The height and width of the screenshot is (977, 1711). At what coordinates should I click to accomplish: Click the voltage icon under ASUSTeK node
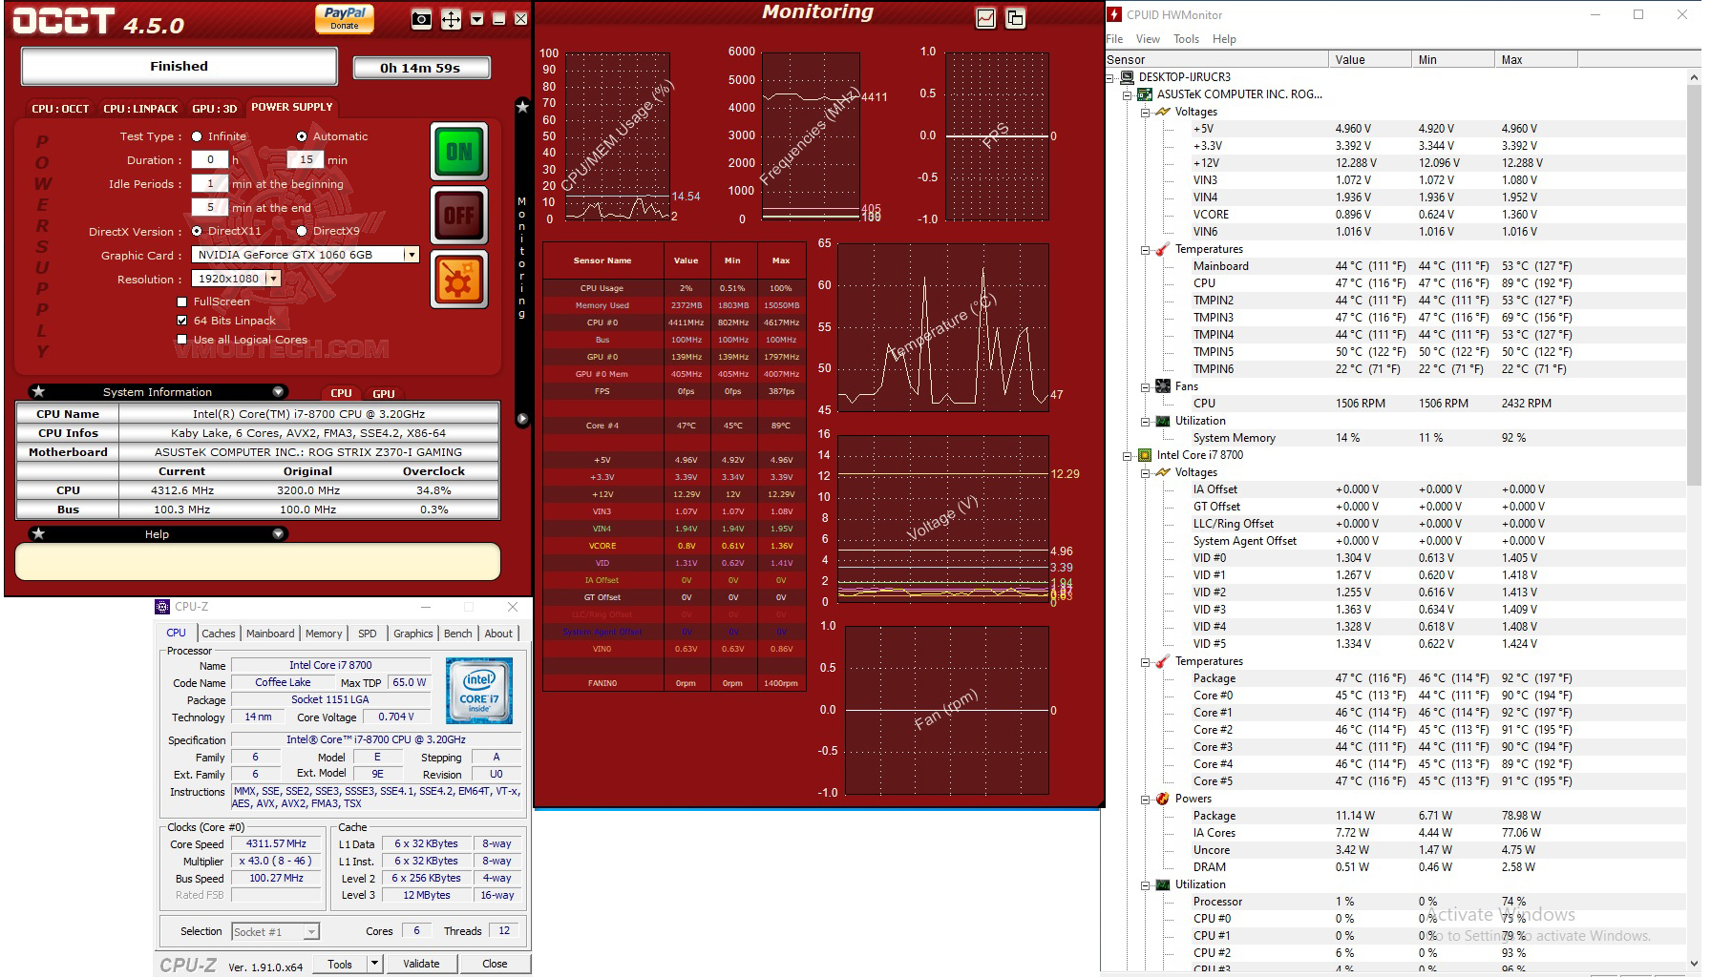1163,112
